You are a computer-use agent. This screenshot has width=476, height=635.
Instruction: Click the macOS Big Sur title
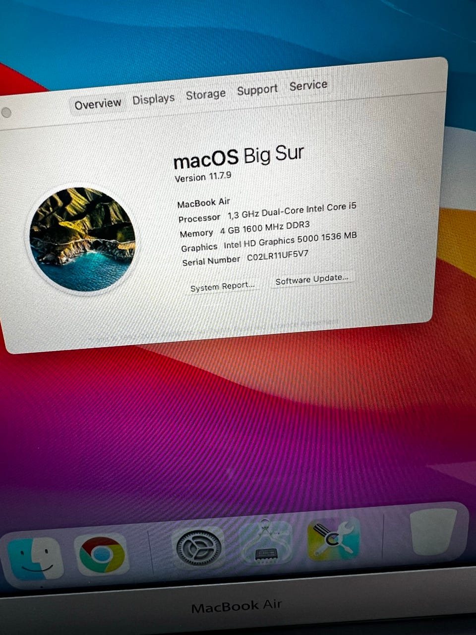coord(238,156)
